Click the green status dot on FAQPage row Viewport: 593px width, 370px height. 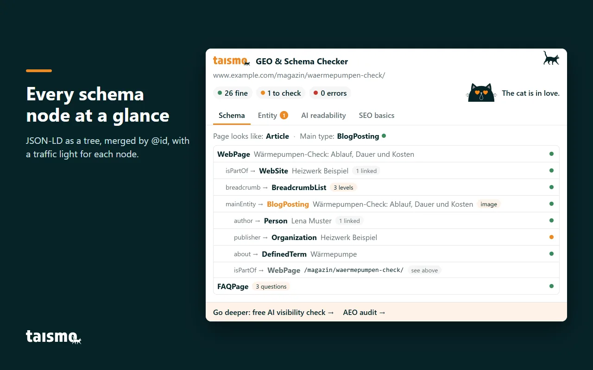pyautogui.click(x=551, y=286)
